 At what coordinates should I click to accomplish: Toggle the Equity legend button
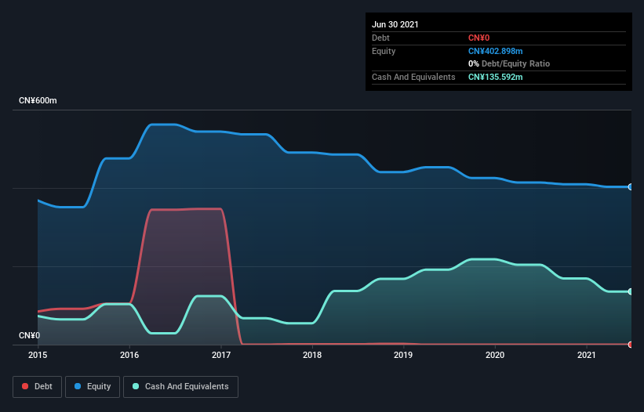point(93,387)
